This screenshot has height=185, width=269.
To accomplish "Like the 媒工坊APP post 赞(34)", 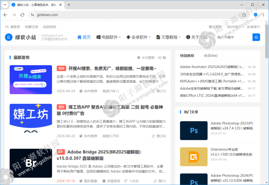I will [159, 136].
